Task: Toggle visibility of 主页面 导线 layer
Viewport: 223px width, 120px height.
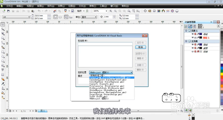Action: [x=193, y=45]
